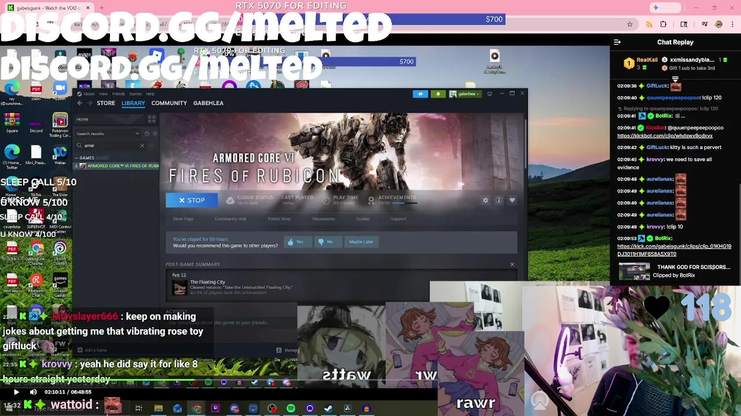Open the Community Hub link
Screen dimensions: 741x416
click(x=230, y=218)
